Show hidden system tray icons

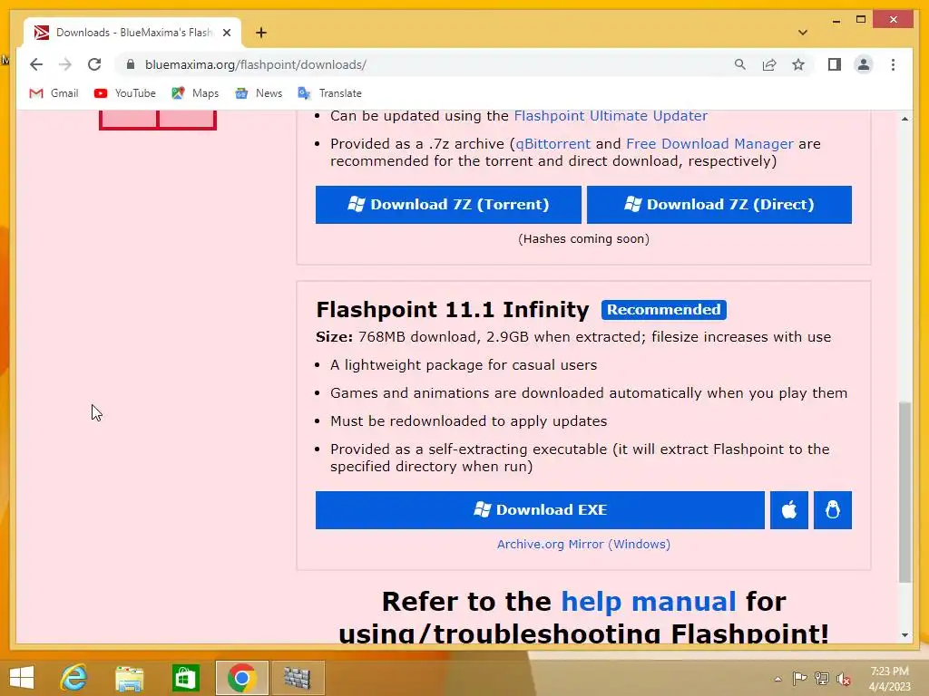pos(777,679)
